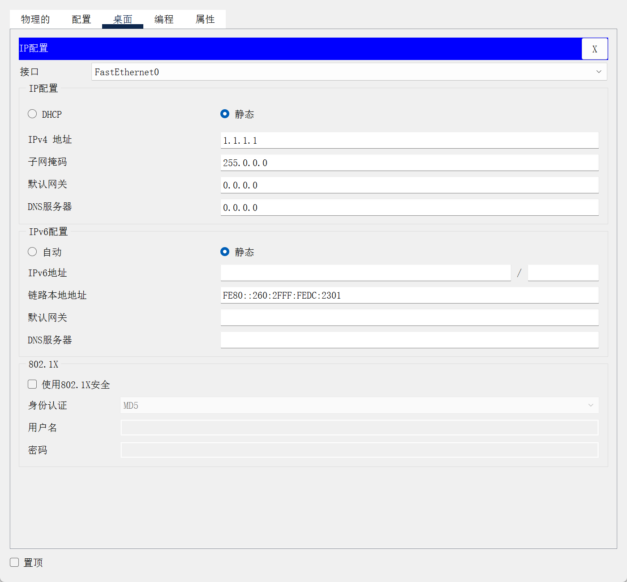Screen dimensions: 627x582
Task: Click the 链路本地地址 label
Action: (57, 295)
